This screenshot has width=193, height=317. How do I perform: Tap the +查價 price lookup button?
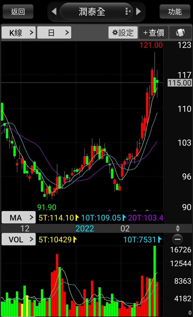click(154, 33)
